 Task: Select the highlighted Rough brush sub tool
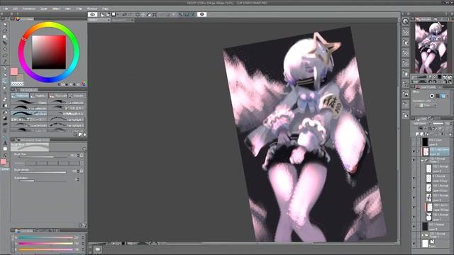click(28, 113)
